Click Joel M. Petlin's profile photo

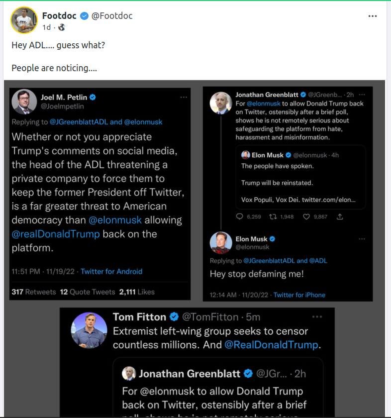(24, 102)
